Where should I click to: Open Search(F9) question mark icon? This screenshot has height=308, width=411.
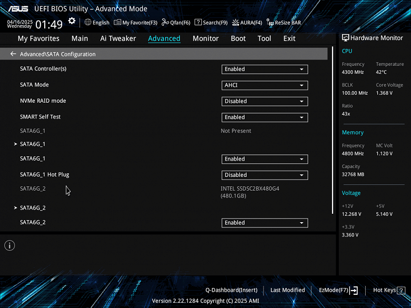coord(198,22)
